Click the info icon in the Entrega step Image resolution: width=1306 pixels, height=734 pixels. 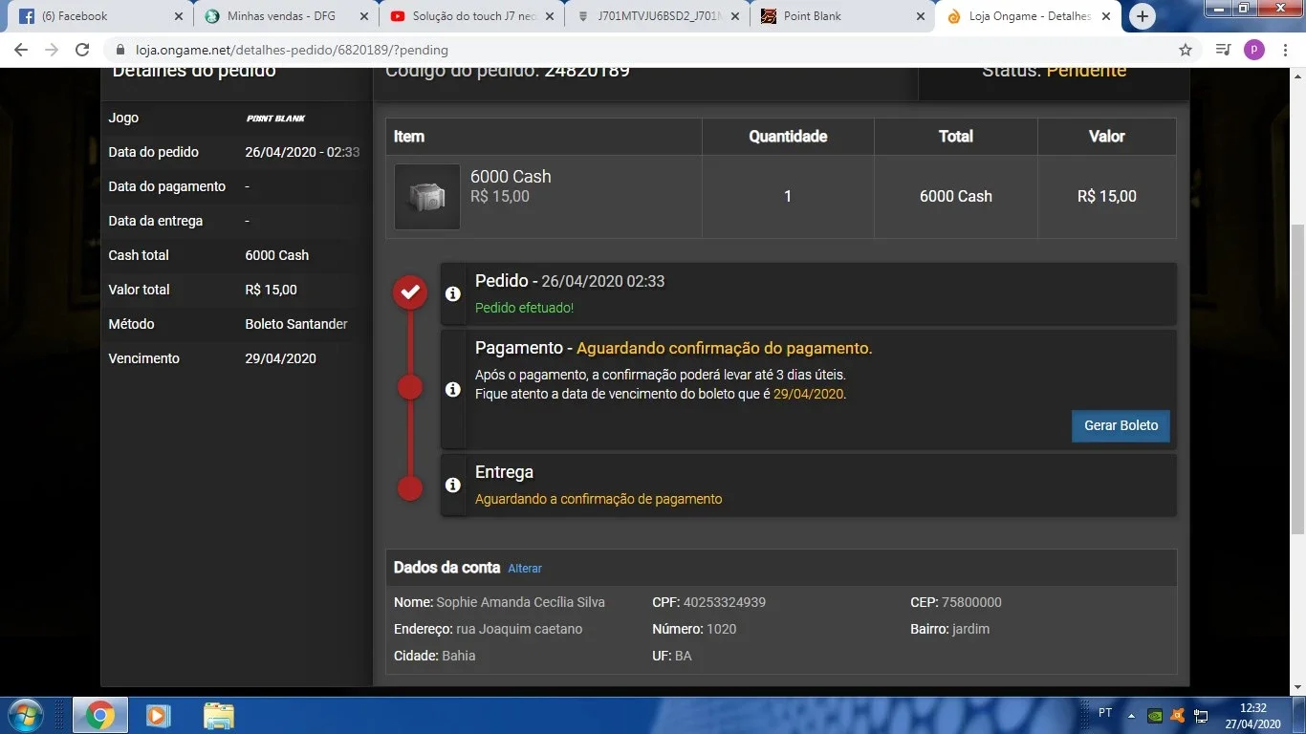[453, 486]
